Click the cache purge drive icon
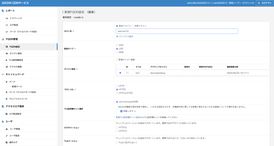Viewport: 274px width, 146px height. 3,74
